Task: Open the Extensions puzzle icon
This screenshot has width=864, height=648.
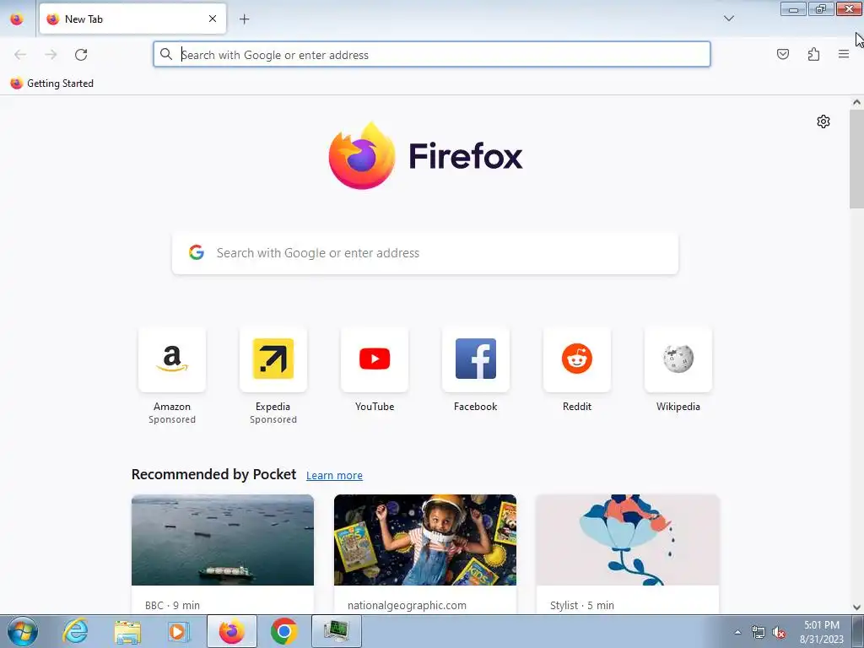Action: coord(813,54)
